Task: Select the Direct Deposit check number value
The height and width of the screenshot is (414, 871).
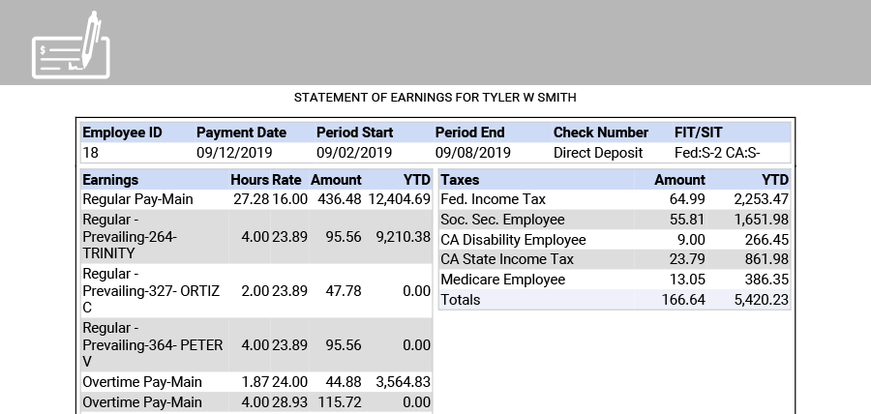Action: tap(597, 153)
